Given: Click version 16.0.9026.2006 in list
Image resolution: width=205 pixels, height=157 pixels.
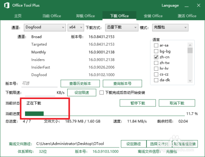Looking at the screenshot, I should (102, 67).
